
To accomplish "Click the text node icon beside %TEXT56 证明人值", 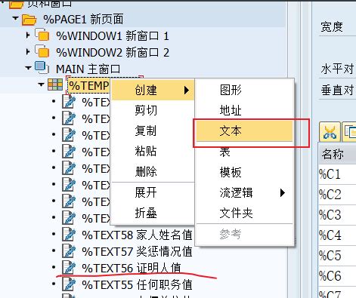I will click(x=69, y=267).
